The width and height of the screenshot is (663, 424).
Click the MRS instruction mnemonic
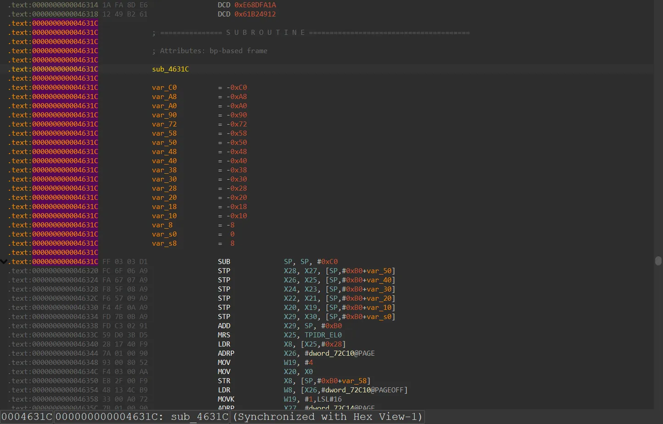point(224,335)
